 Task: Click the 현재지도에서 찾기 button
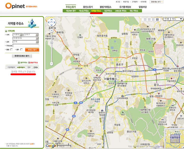click(x=22, y=56)
